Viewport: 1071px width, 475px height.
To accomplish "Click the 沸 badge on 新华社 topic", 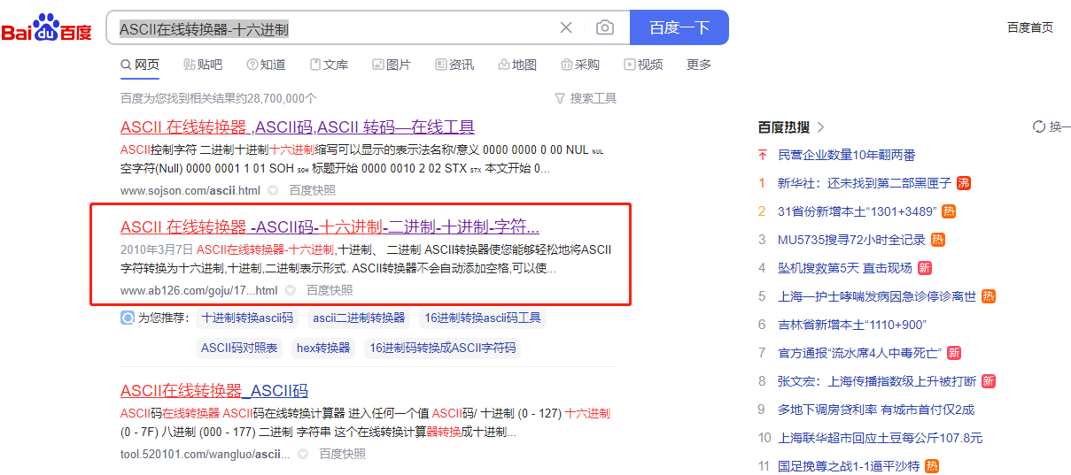I will [x=964, y=183].
